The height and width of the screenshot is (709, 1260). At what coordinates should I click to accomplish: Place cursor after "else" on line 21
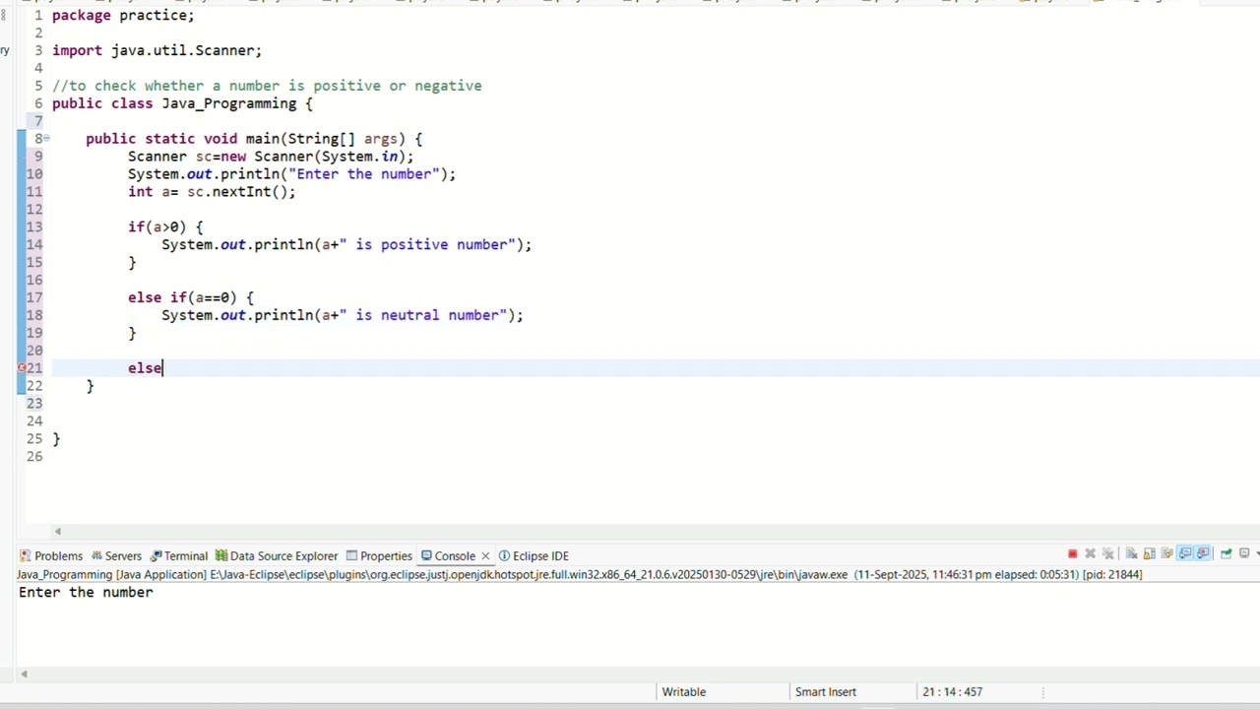click(x=163, y=368)
